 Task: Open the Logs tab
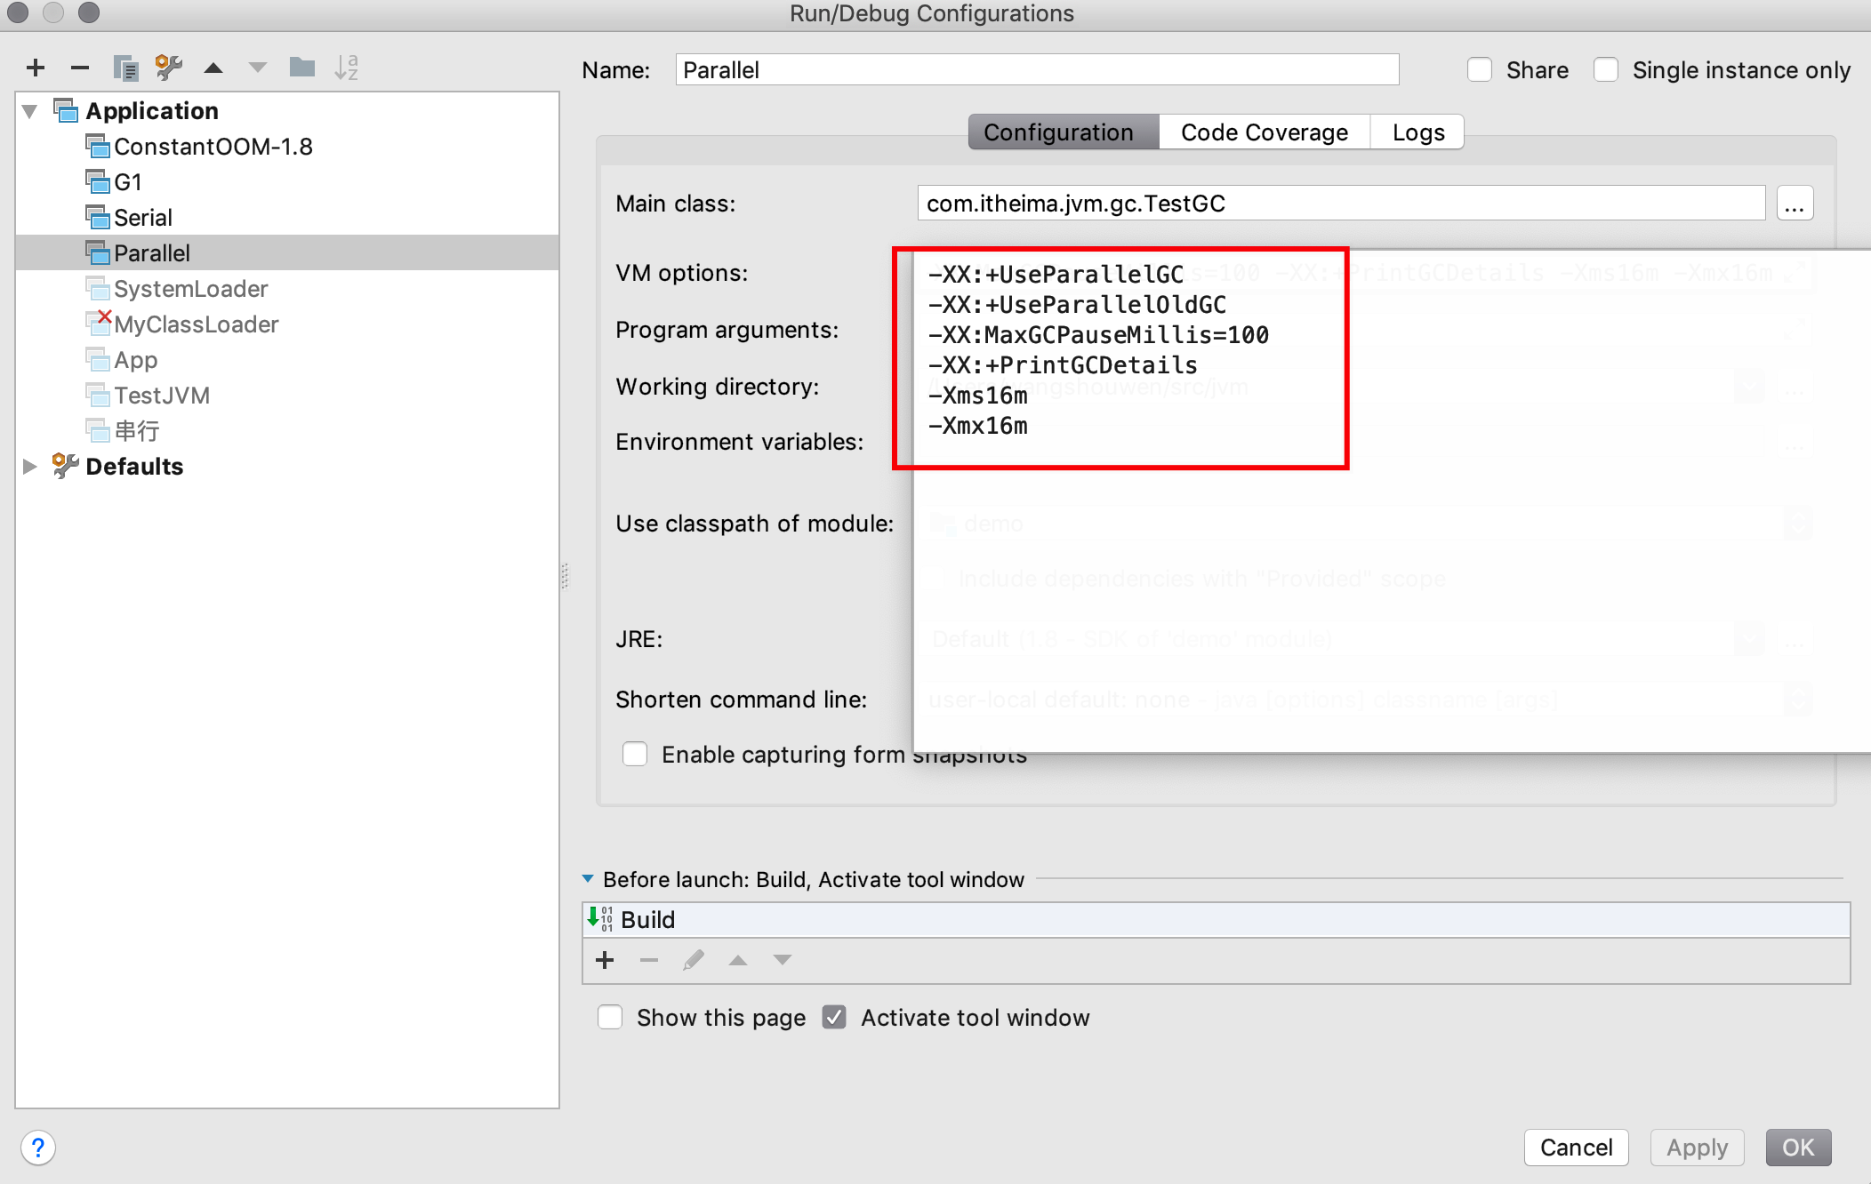coord(1417,132)
